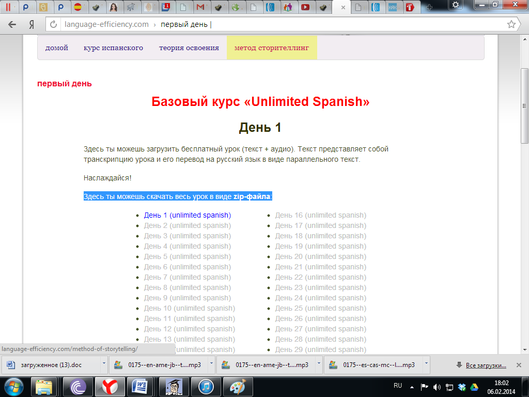The height and width of the screenshot is (397, 529).
Task: Open the "домой" menu item
Action: pos(57,48)
